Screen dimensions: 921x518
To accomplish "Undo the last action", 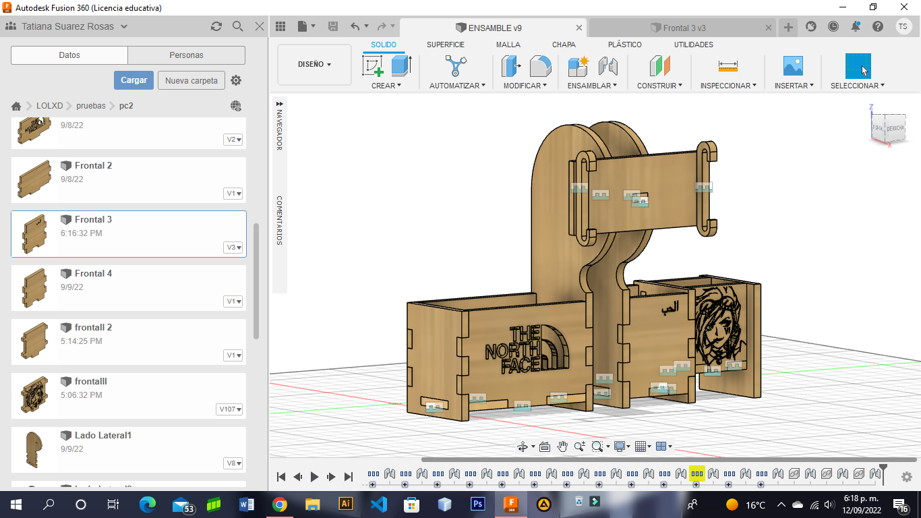I will (x=355, y=27).
